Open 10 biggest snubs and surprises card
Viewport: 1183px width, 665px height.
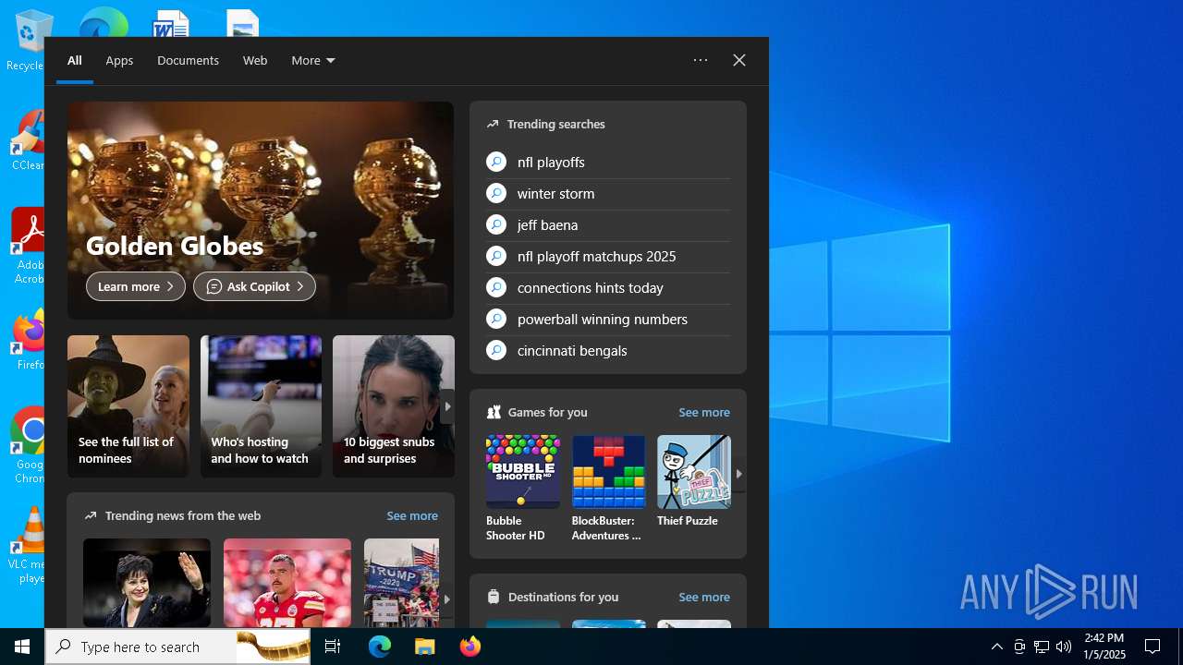[394, 406]
